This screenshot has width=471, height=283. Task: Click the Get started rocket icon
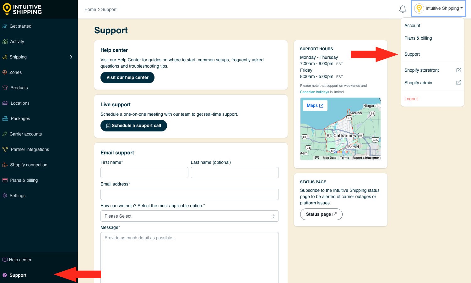click(5, 26)
